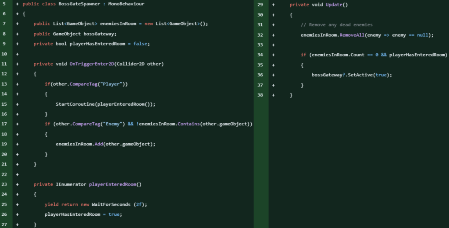Click line number 26 in the gutter
The height and width of the screenshot is (228, 449).
[x=4, y=214]
